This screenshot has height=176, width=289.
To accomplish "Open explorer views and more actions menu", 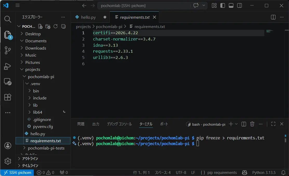I will click(63, 17).
